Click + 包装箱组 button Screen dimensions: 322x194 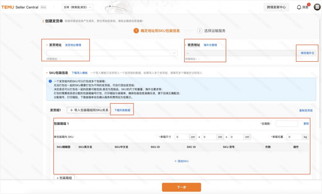click(x=64, y=178)
